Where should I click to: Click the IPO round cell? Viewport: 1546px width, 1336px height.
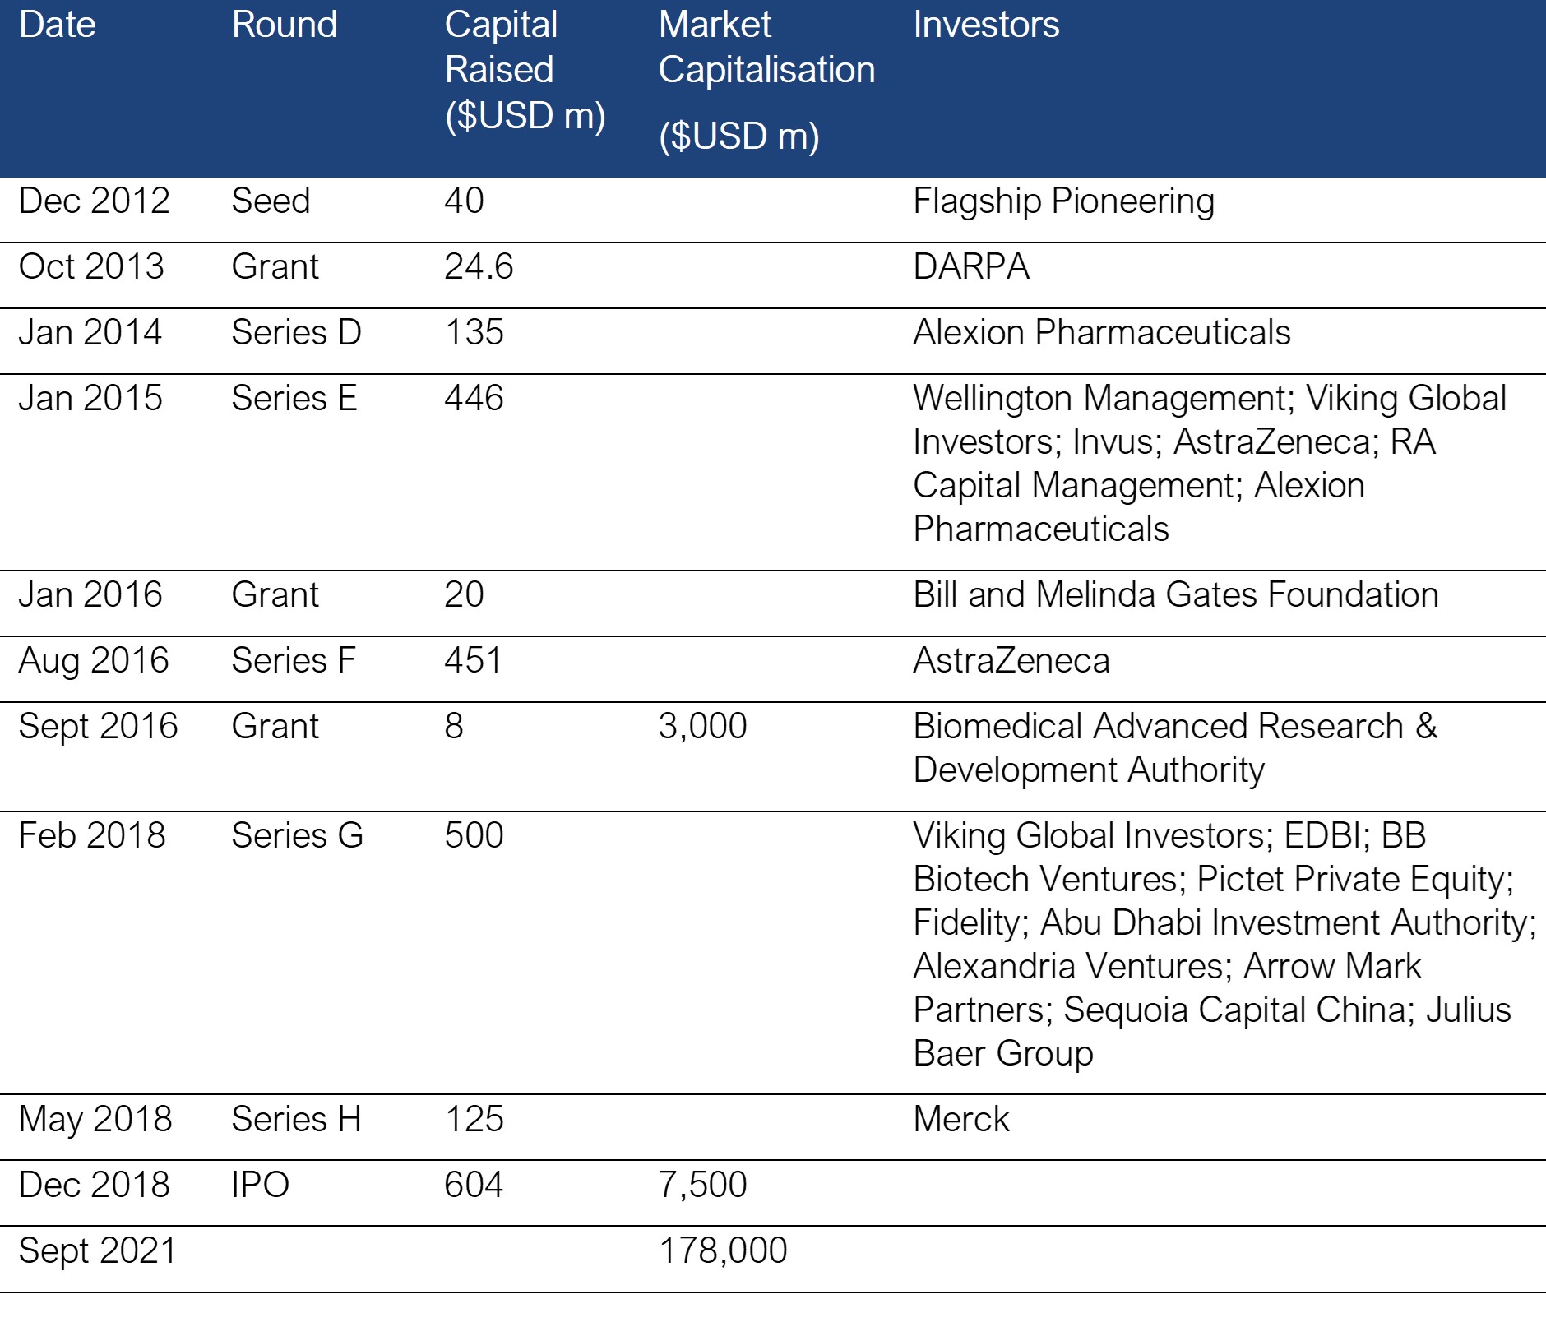pyautogui.click(x=260, y=1186)
